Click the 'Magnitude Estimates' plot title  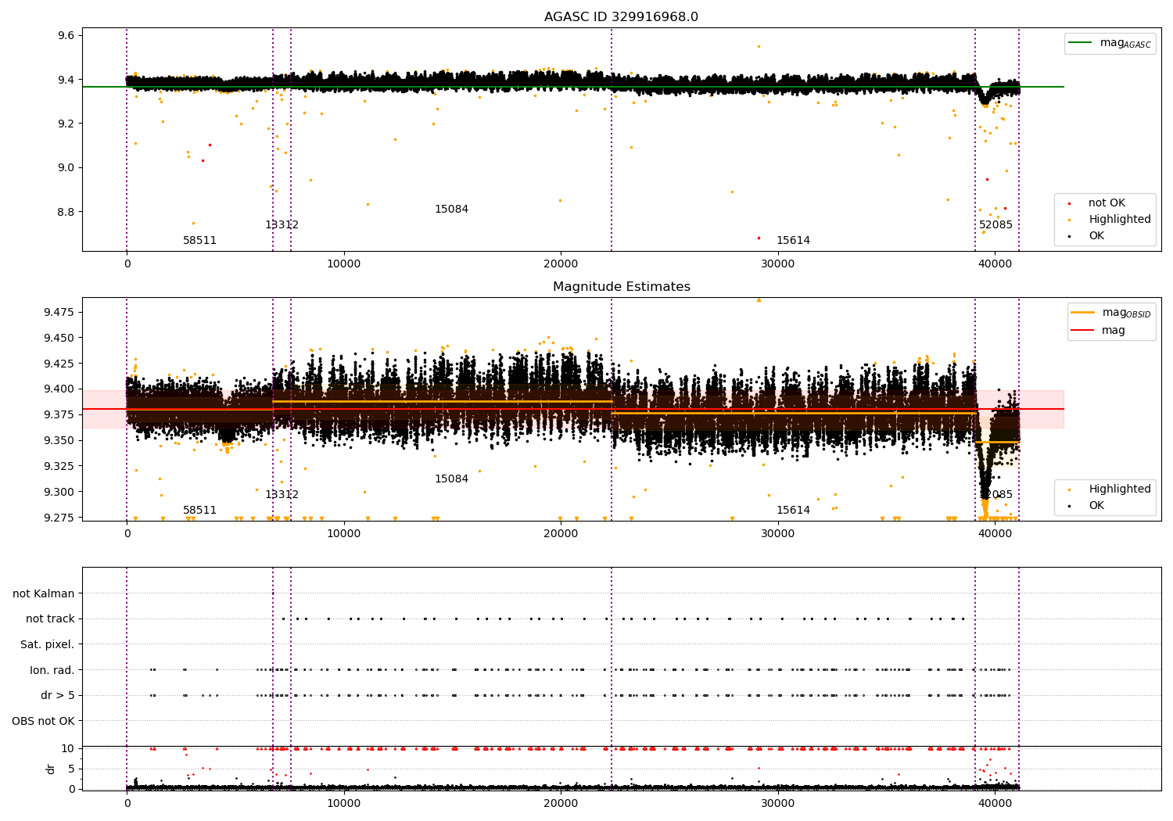click(x=622, y=287)
